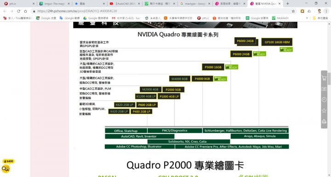Jump to page top with the TOP button
Screen dimensions: 331x177
click(x=324, y=122)
